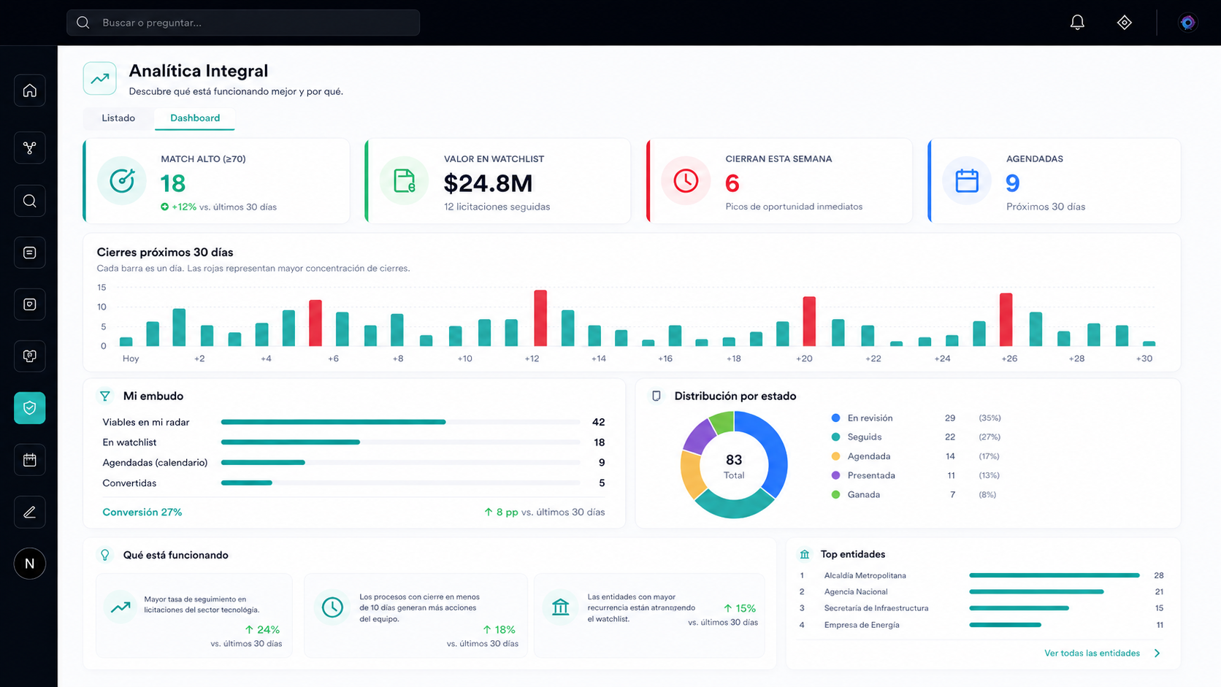Click the +12% vs. últimos 30 días text
1221x687 pixels.
point(218,207)
